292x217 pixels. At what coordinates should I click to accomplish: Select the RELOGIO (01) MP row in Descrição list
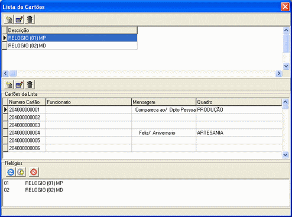[72, 38]
